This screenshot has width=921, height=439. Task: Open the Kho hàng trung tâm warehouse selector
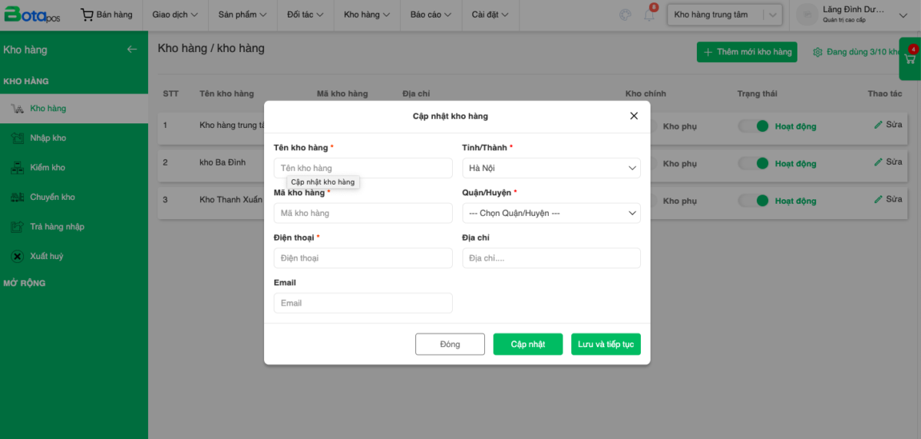coord(725,15)
